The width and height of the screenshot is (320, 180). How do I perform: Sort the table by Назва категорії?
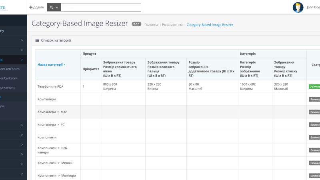51,65
